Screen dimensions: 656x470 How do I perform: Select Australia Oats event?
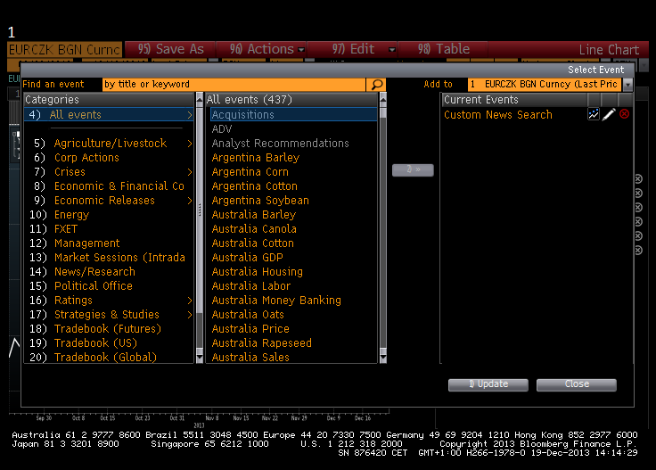(x=248, y=315)
